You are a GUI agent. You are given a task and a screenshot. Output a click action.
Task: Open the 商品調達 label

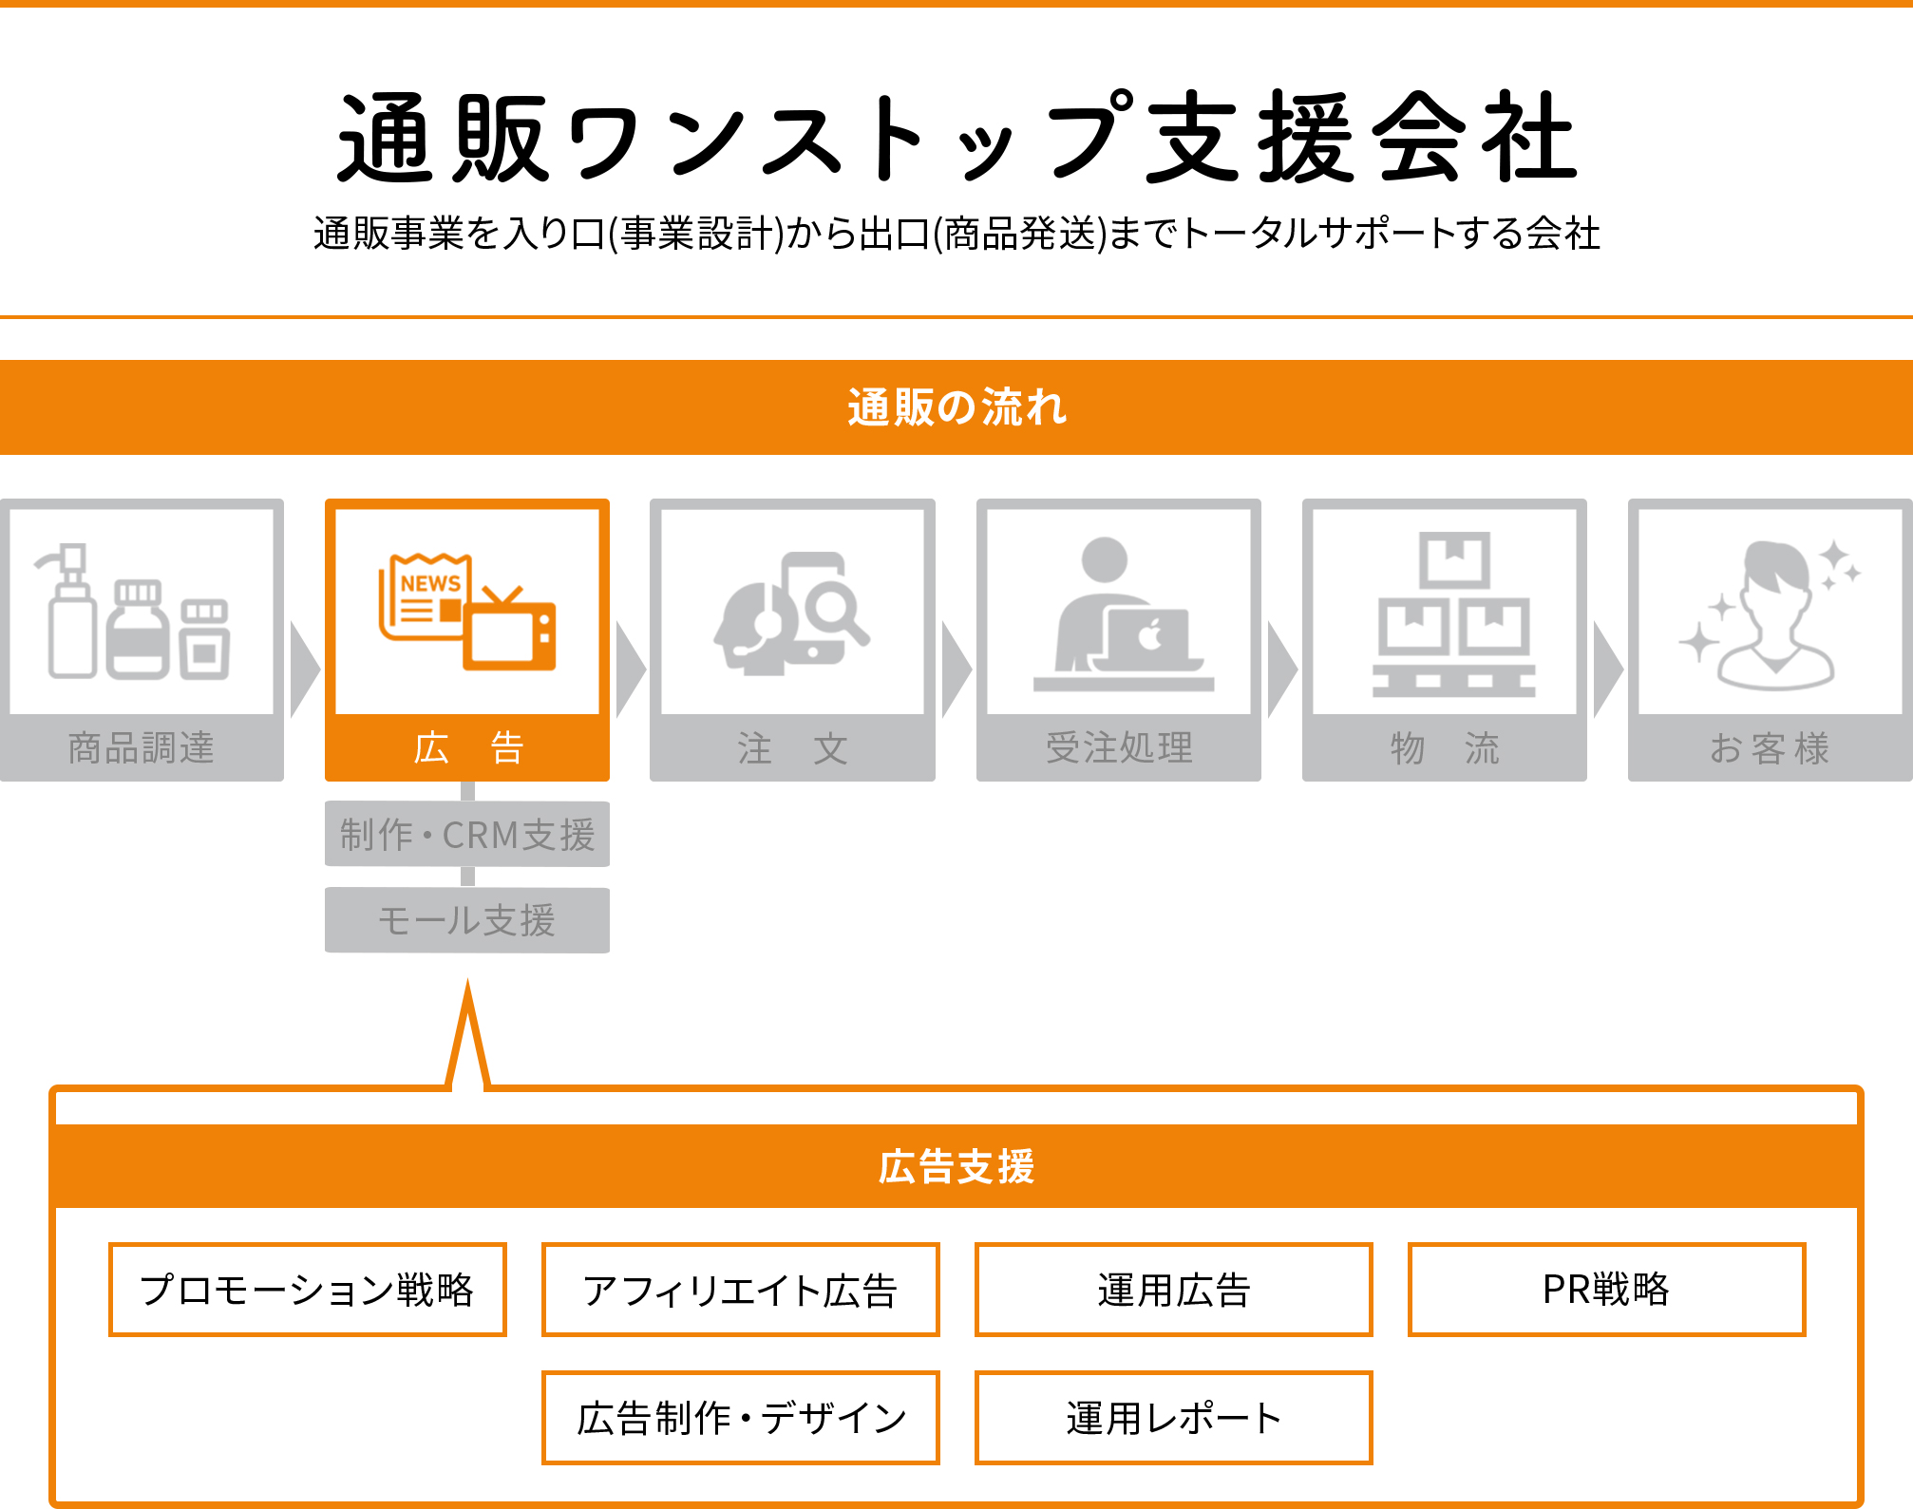(x=142, y=748)
